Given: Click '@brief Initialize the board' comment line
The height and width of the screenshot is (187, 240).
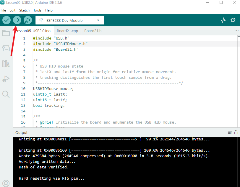Looking at the screenshot, I should (106, 122).
